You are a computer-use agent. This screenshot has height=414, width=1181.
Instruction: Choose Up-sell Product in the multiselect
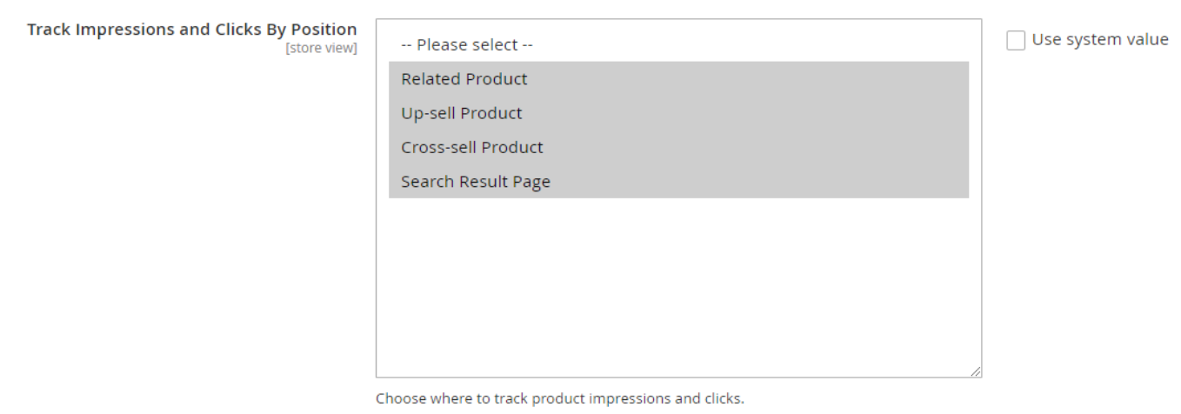(462, 113)
